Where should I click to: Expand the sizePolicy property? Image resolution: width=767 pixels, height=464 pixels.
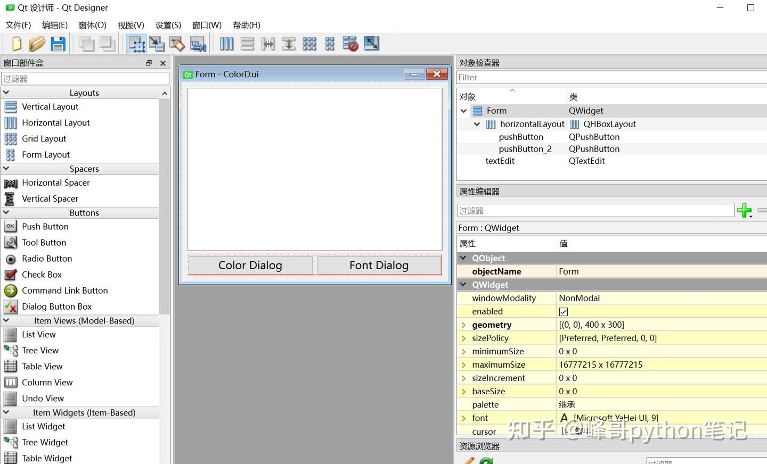tap(463, 338)
